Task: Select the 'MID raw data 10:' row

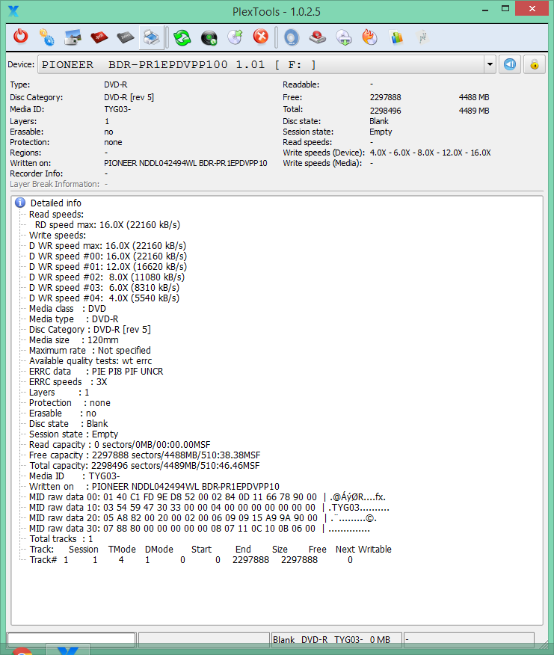Action: click(x=209, y=507)
